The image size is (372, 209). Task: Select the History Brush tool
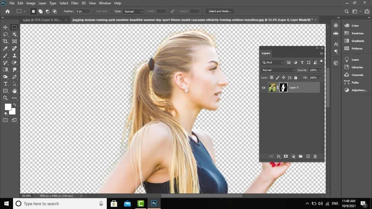pyautogui.click(x=5, y=63)
